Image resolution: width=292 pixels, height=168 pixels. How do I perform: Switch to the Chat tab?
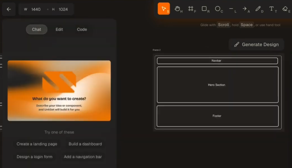pos(36,29)
